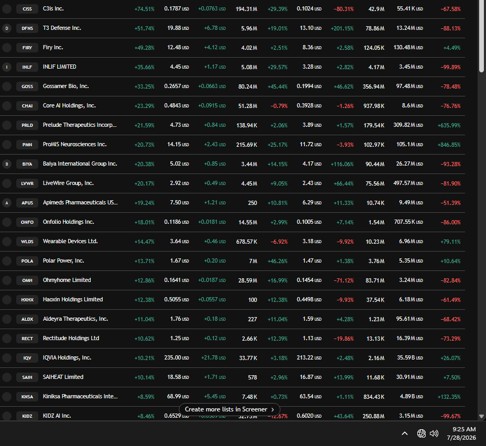Open the RECT ticker symbol badge
This screenshot has height=446, width=486.
coord(27,339)
